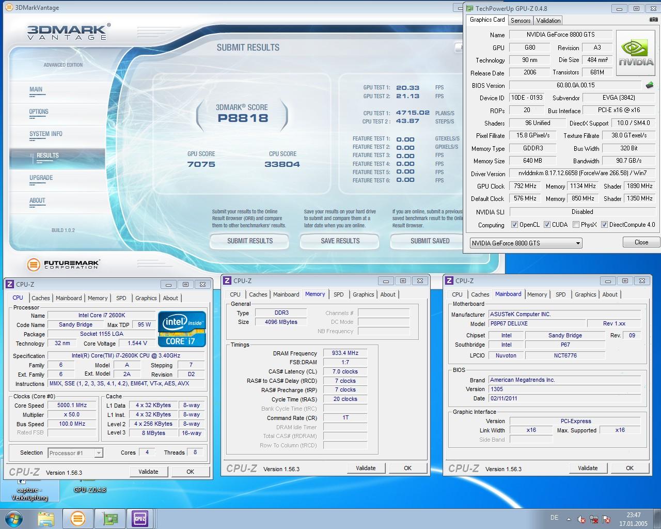Screen dimensions: 661x529
Task: Click the SAVE RESULTS button
Action: [x=340, y=241]
